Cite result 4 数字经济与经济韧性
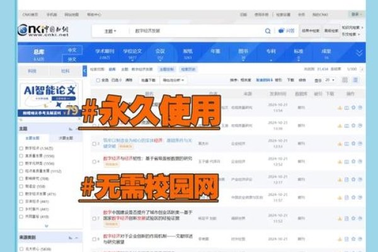 (360, 161)
